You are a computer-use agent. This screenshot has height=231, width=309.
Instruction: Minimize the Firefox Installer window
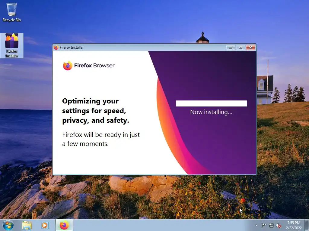pos(231,47)
